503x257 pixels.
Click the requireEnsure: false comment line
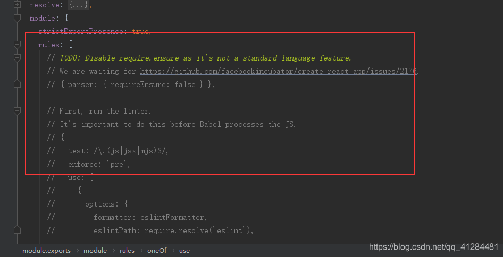click(131, 84)
